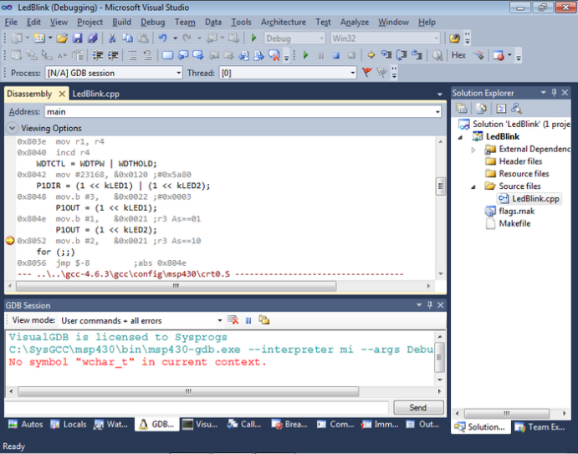Click Step Into icon
This screenshot has width=578, height=454.
coord(386,55)
